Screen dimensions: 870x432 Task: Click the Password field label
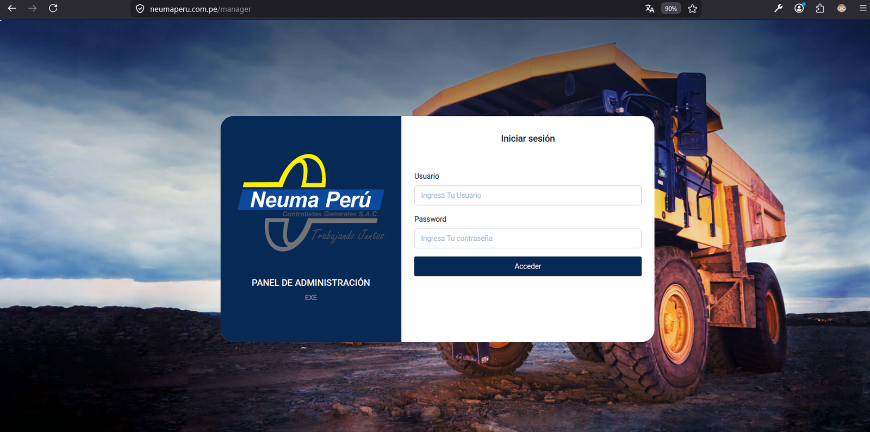(x=430, y=219)
